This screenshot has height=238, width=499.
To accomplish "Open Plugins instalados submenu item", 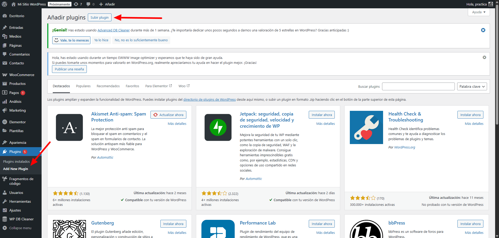I will tap(16, 161).
